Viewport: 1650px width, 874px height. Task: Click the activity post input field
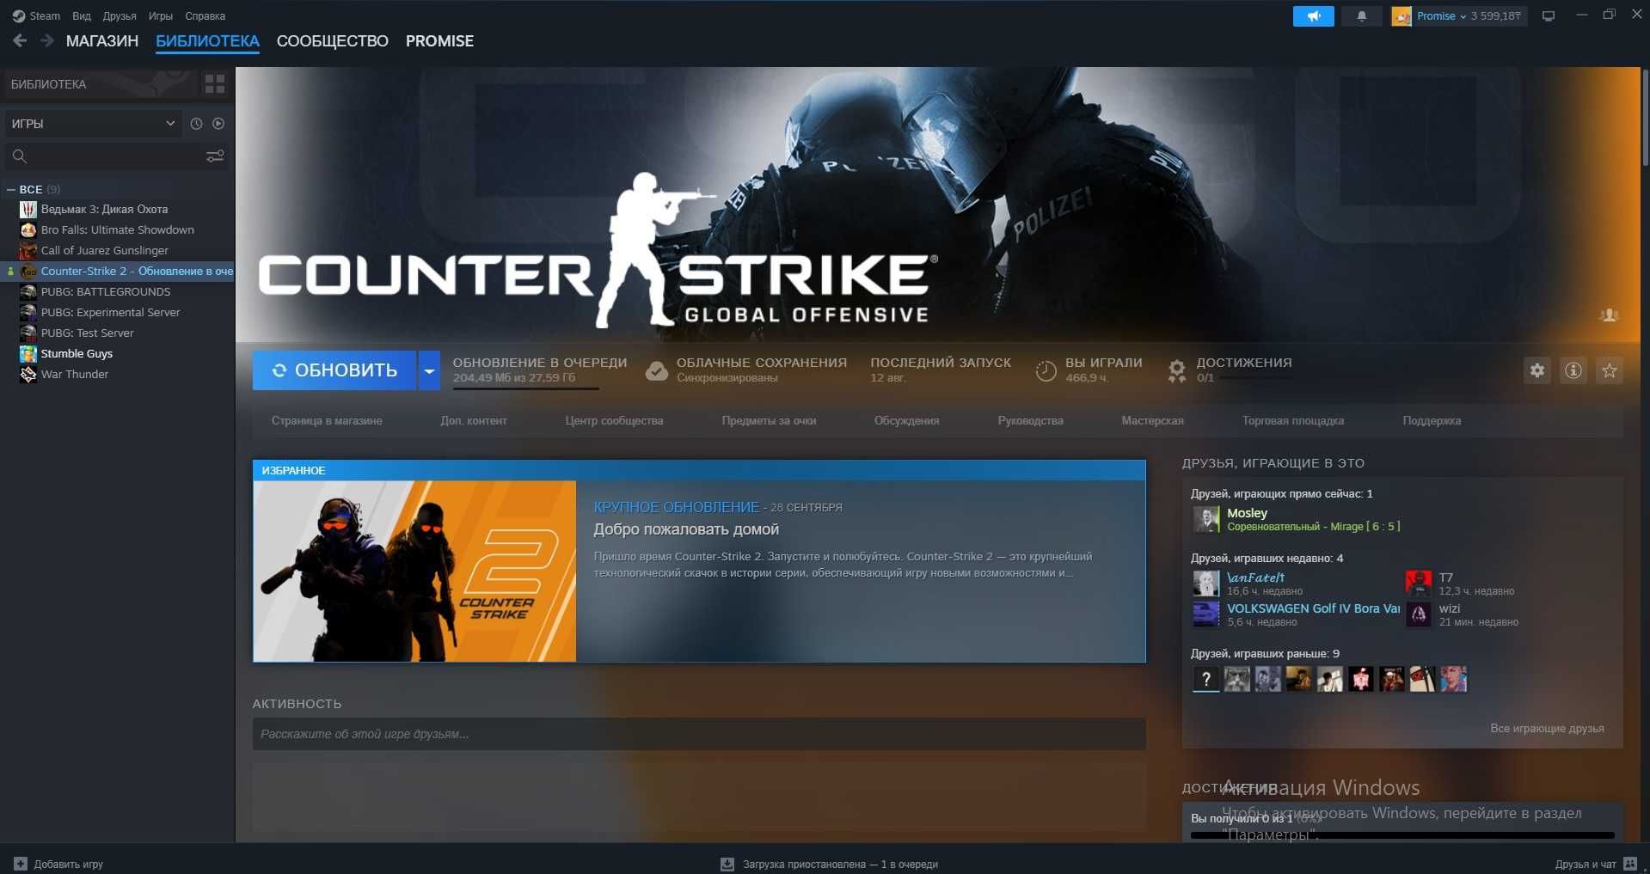tap(699, 734)
